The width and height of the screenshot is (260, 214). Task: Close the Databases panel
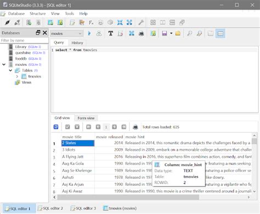pos(45,32)
